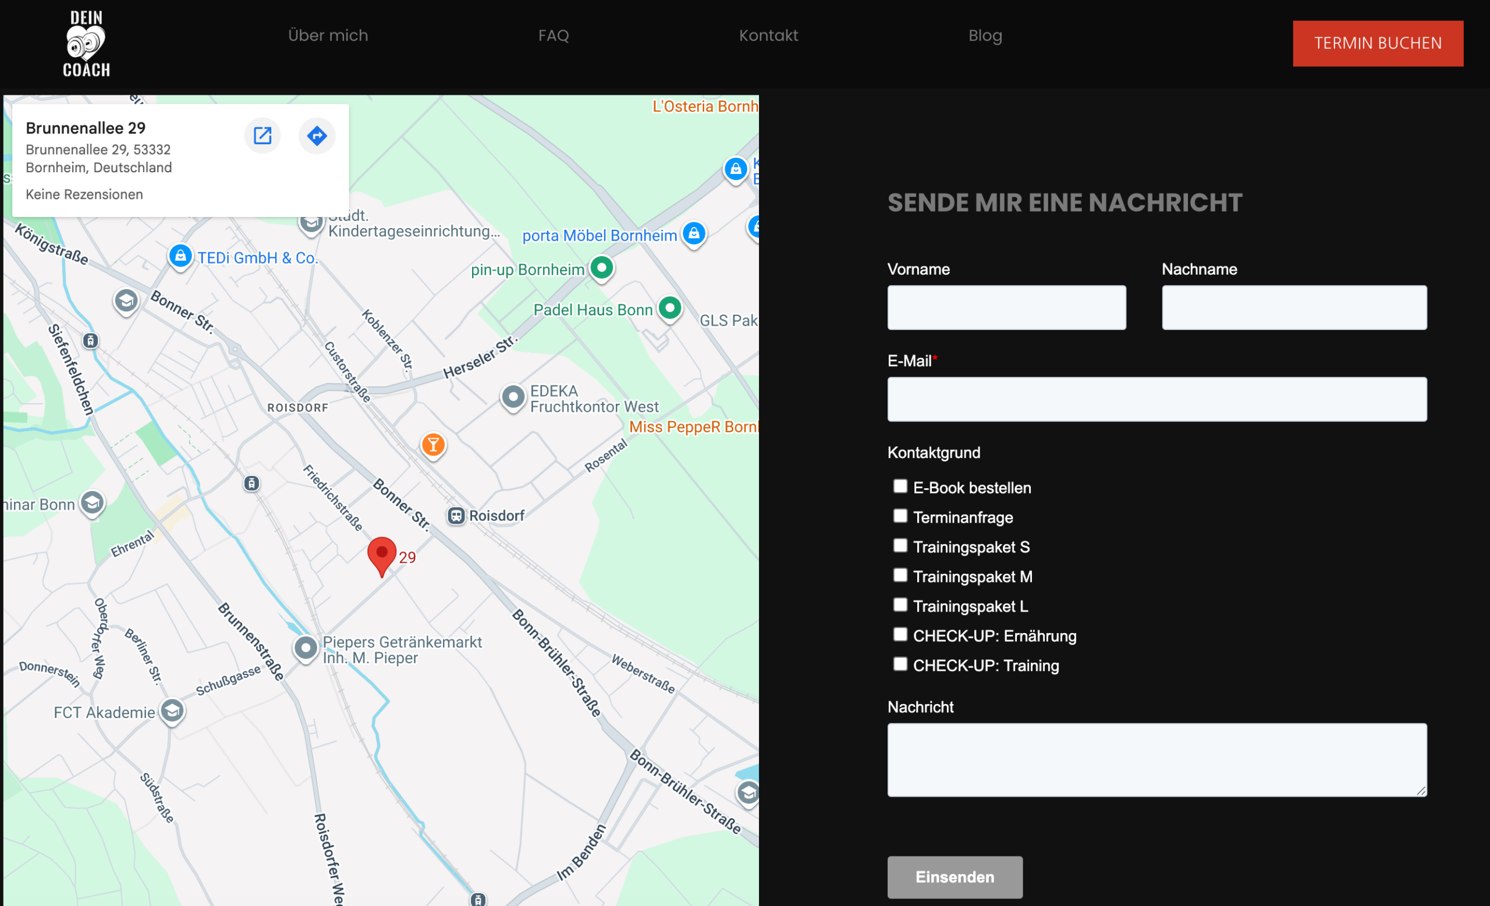The image size is (1490, 906).
Task: Click the EDEKA Fruchtkontor West marker
Action: pyautogui.click(x=513, y=397)
